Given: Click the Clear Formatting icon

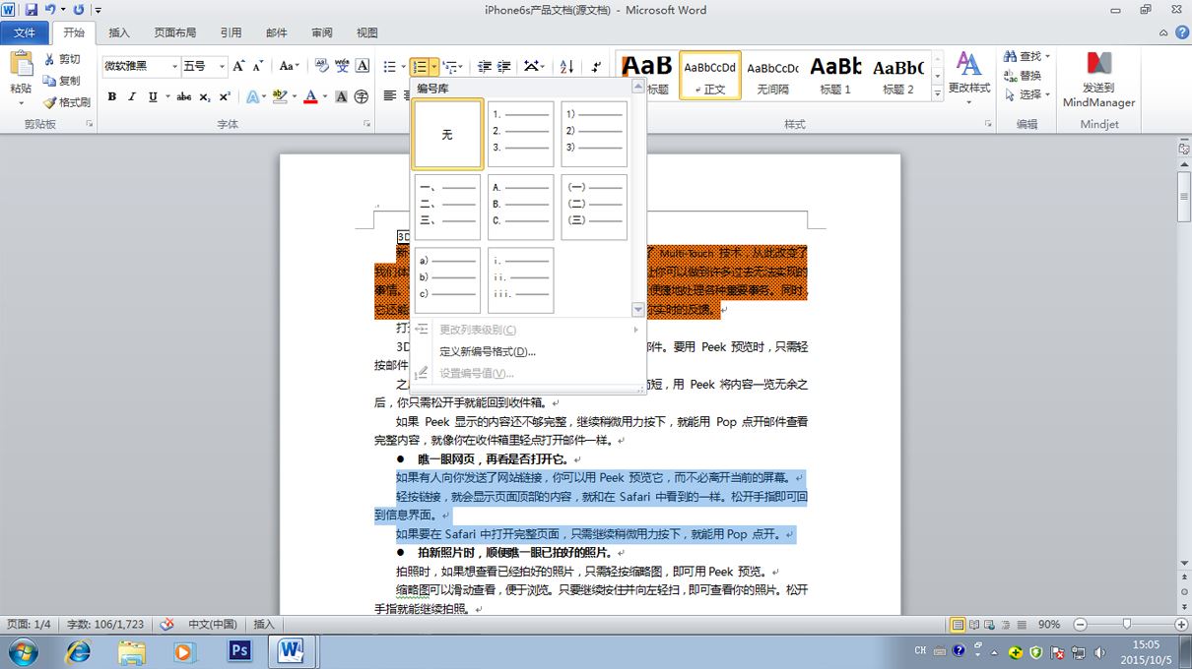Looking at the screenshot, I should pos(322,66).
